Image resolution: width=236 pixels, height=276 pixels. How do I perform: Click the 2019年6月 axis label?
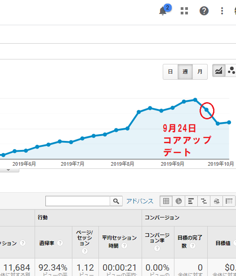(x=24, y=164)
